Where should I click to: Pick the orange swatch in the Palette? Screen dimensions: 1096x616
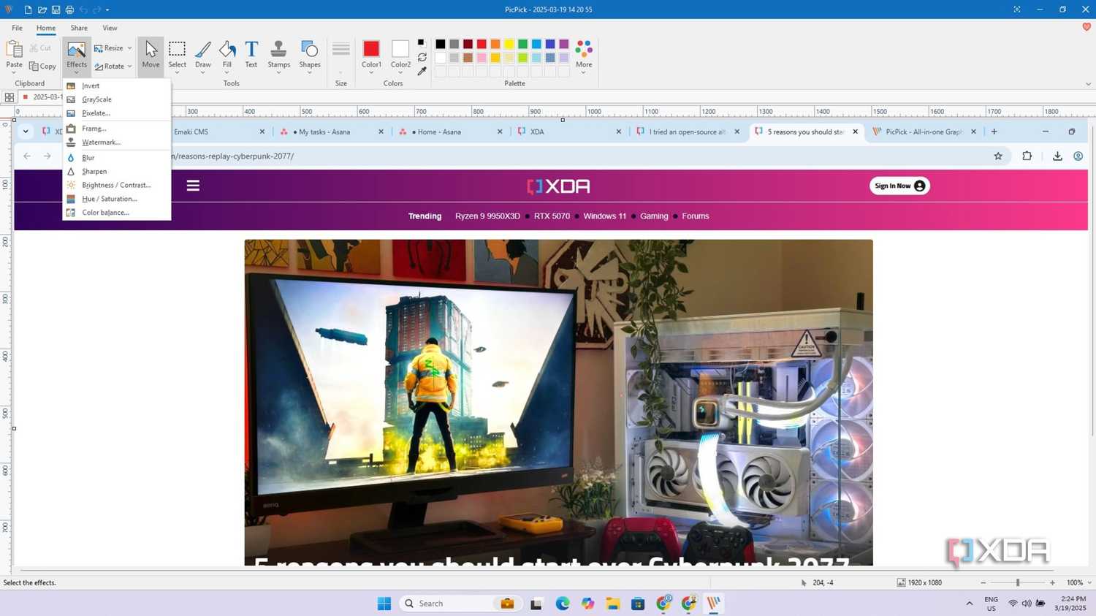pyautogui.click(x=495, y=44)
